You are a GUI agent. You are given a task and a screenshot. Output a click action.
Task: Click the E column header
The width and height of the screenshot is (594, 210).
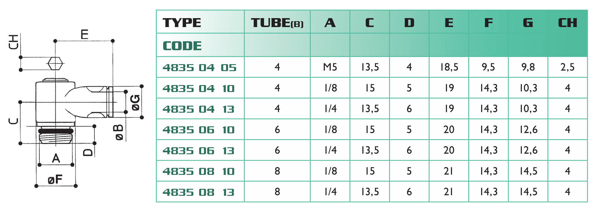[x=449, y=23]
